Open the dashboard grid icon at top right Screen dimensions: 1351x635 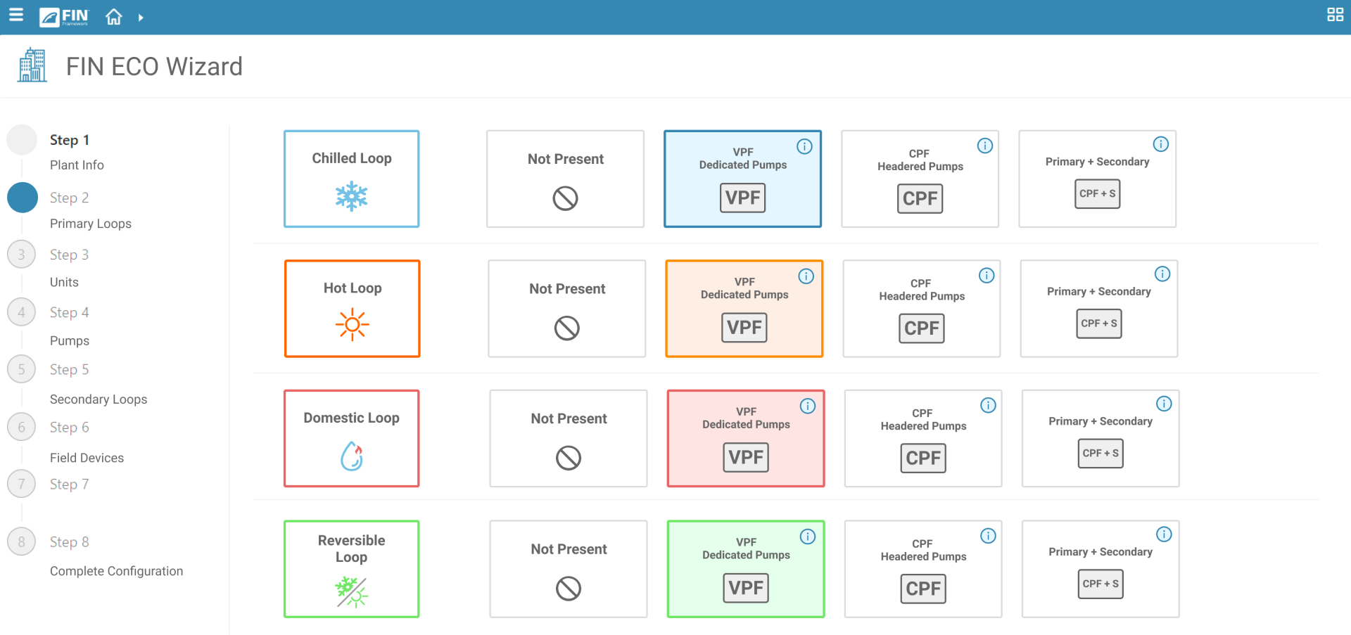coord(1336,14)
